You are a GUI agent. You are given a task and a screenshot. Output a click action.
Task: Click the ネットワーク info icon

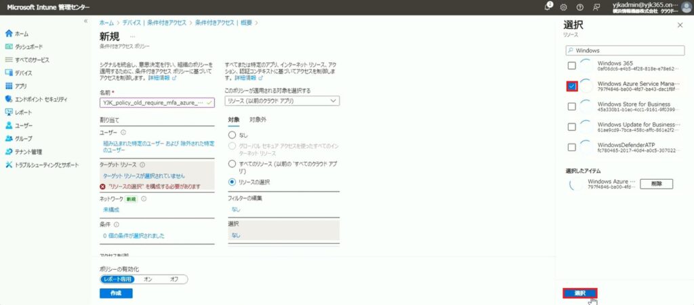click(x=144, y=199)
